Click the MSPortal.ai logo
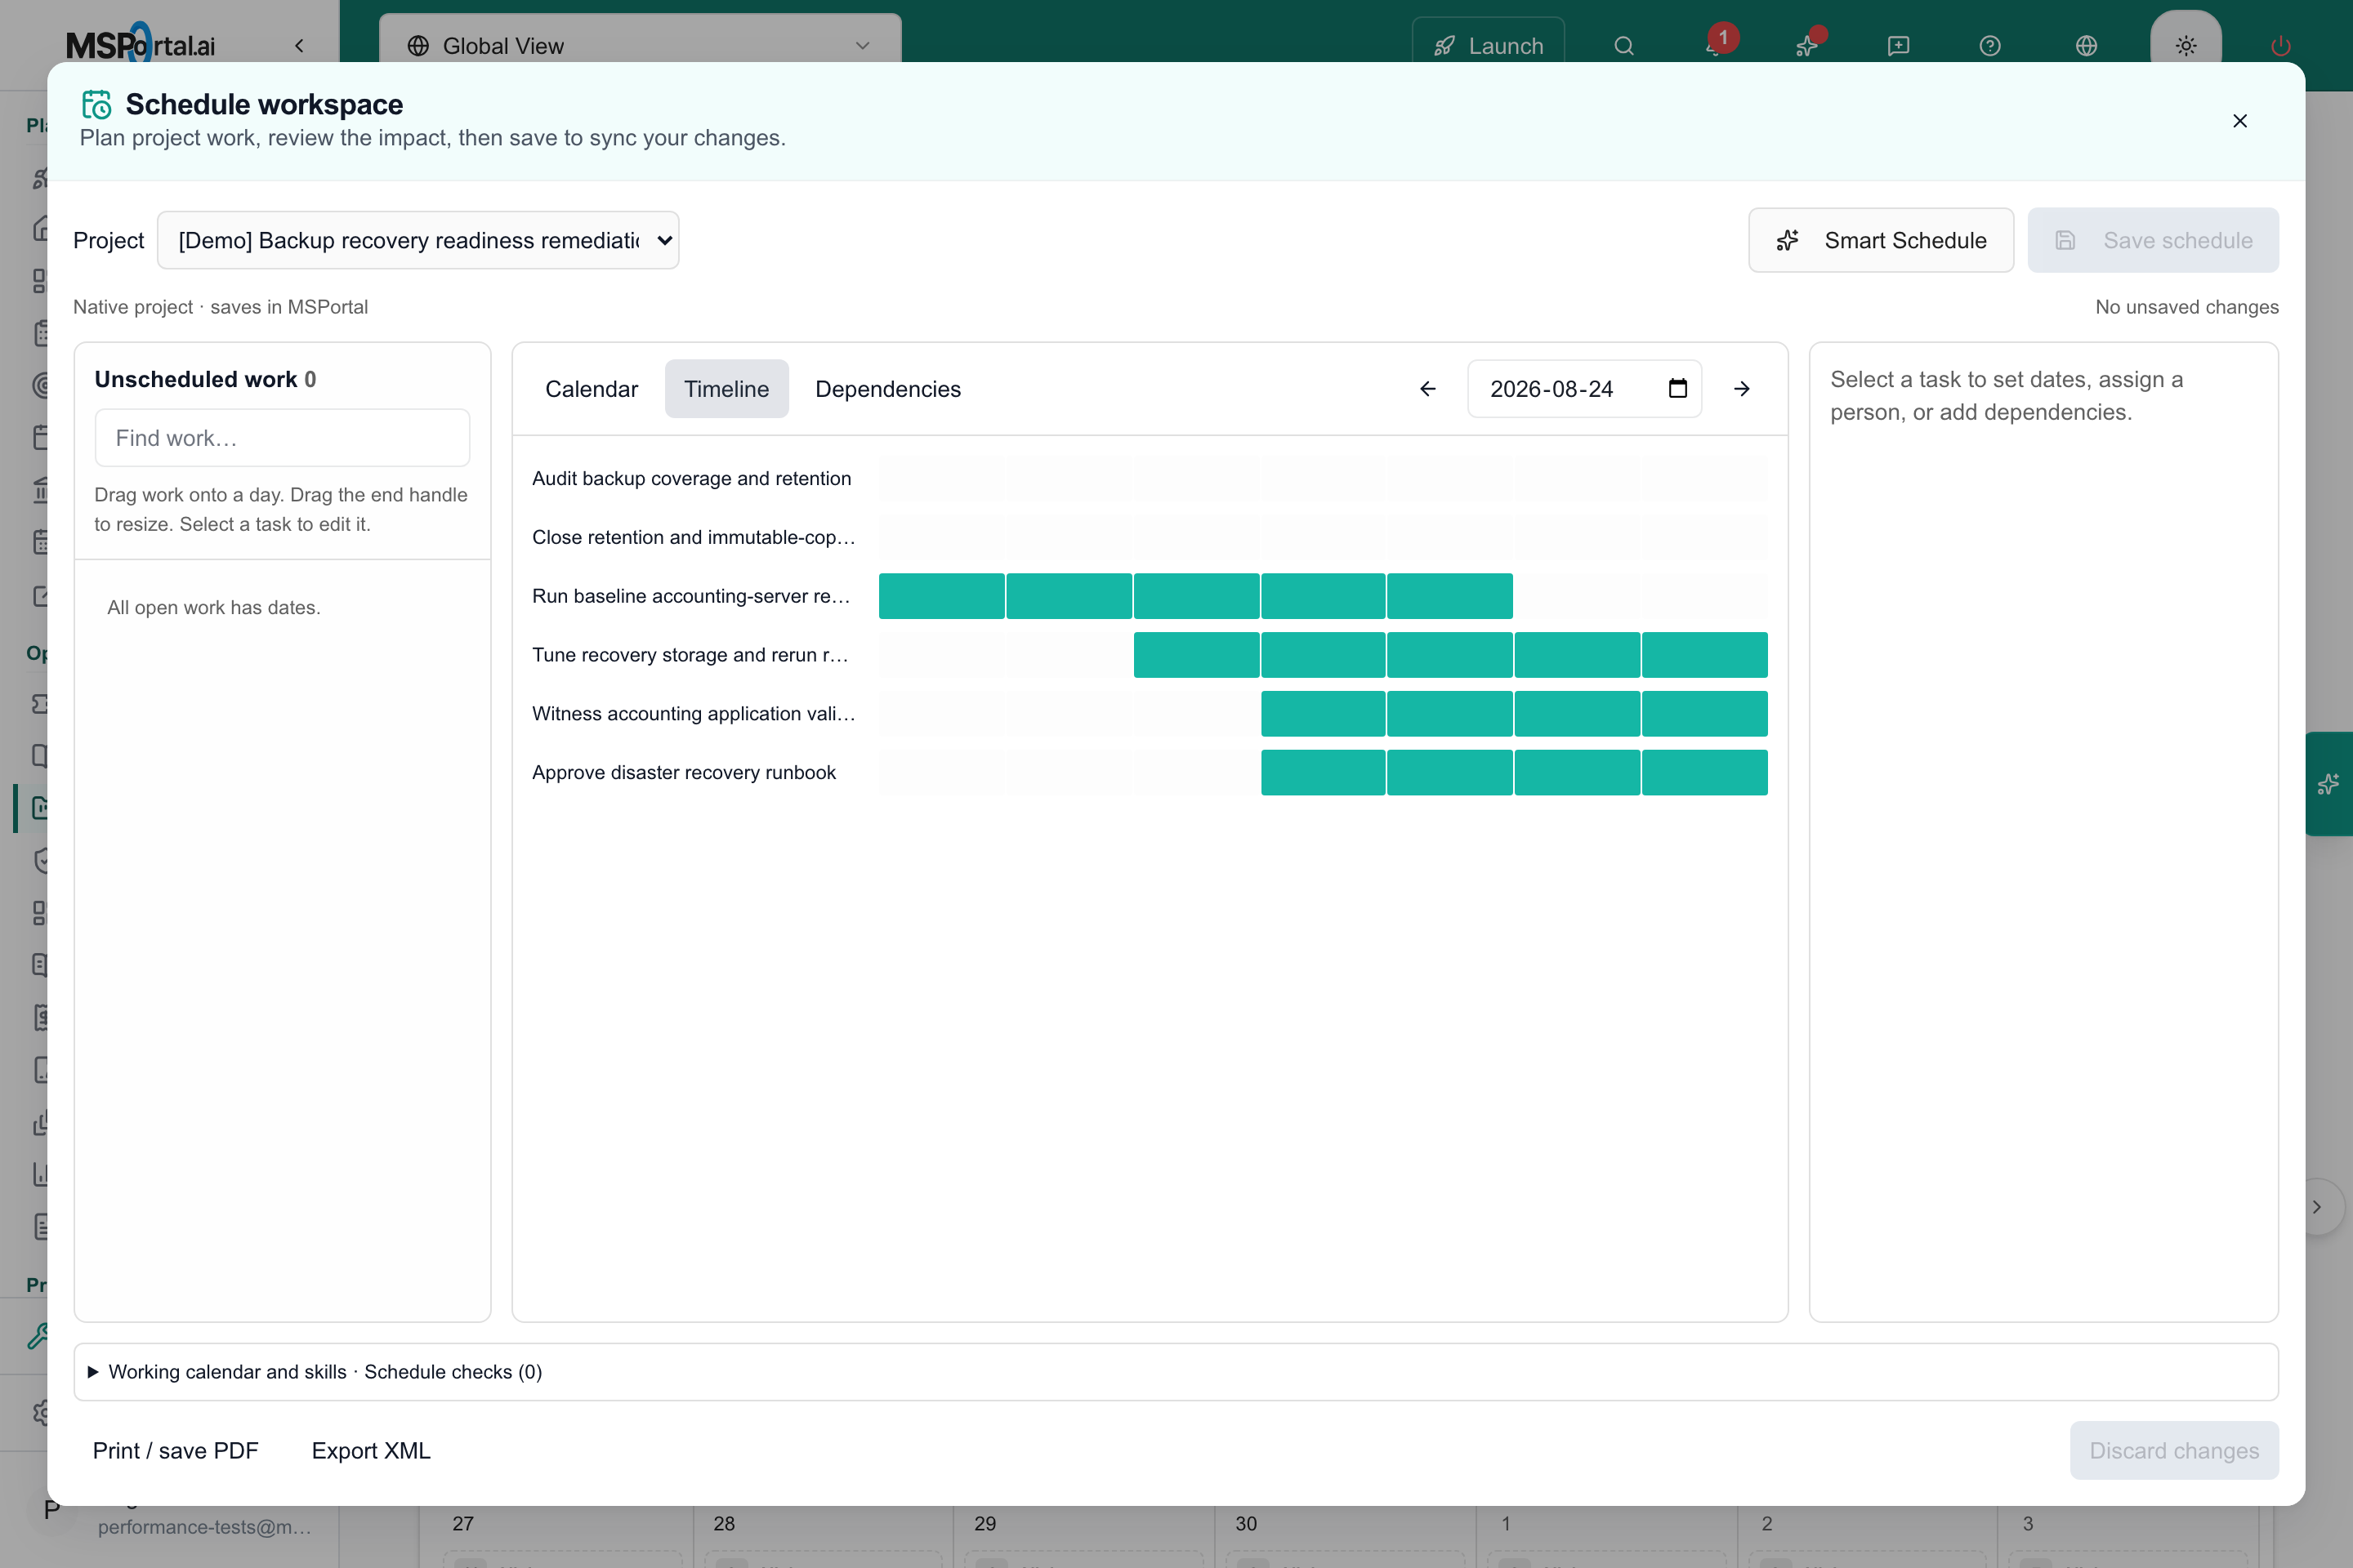The width and height of the screenshot is (2353, 1568). pyautogui.click(x=141, y=44)
